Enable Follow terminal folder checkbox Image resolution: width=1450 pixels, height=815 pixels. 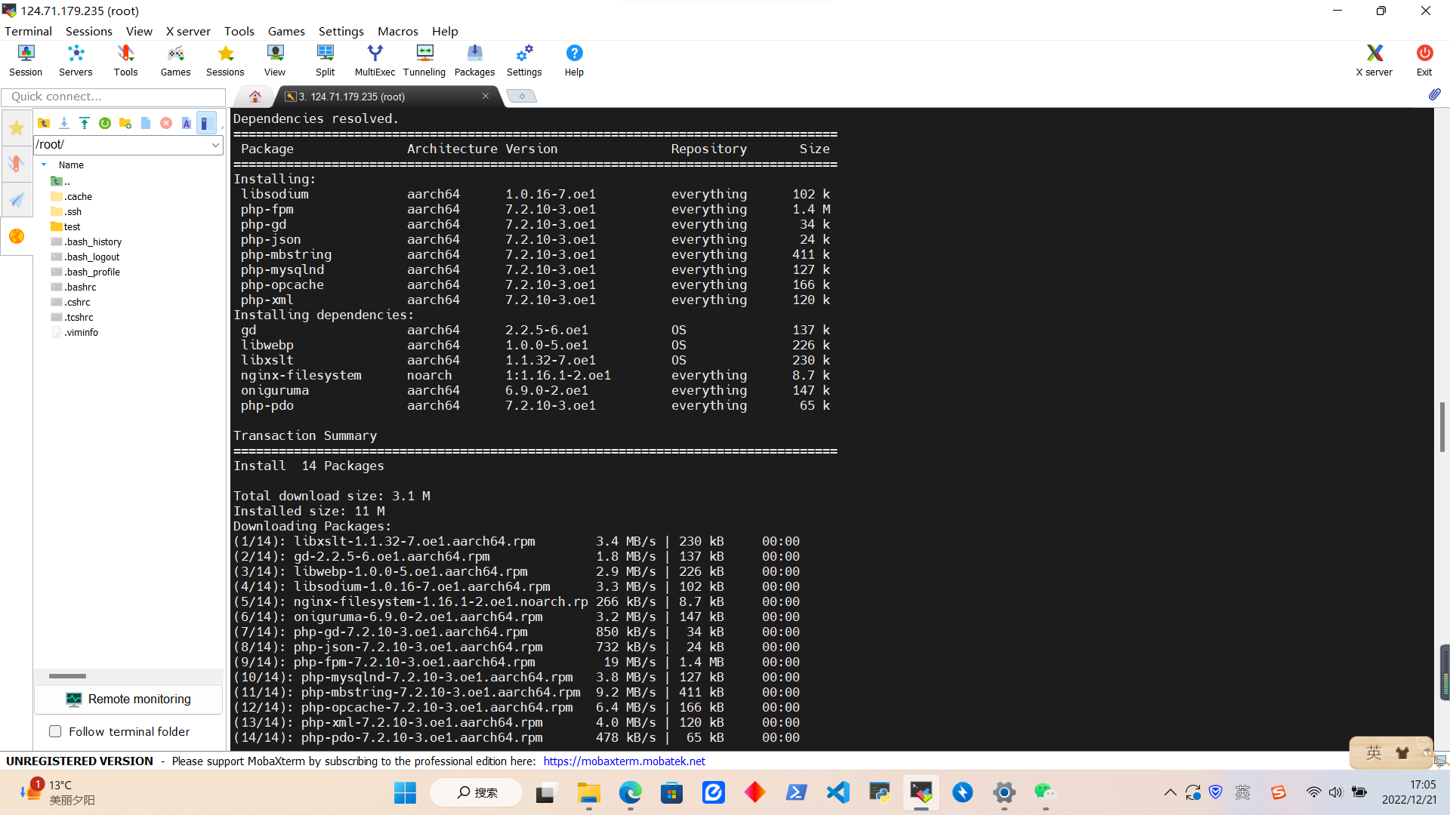[x=55, y=731]
